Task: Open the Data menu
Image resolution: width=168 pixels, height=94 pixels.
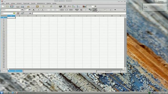Action: click(49, 3)
